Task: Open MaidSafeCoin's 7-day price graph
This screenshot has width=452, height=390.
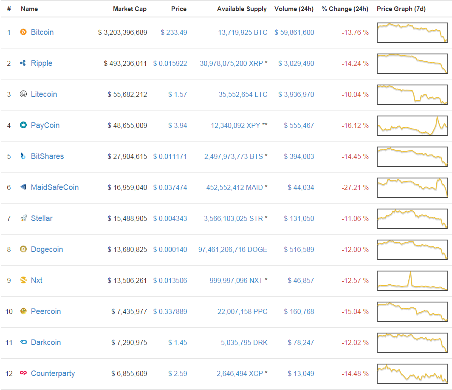Action: (412, 187)
